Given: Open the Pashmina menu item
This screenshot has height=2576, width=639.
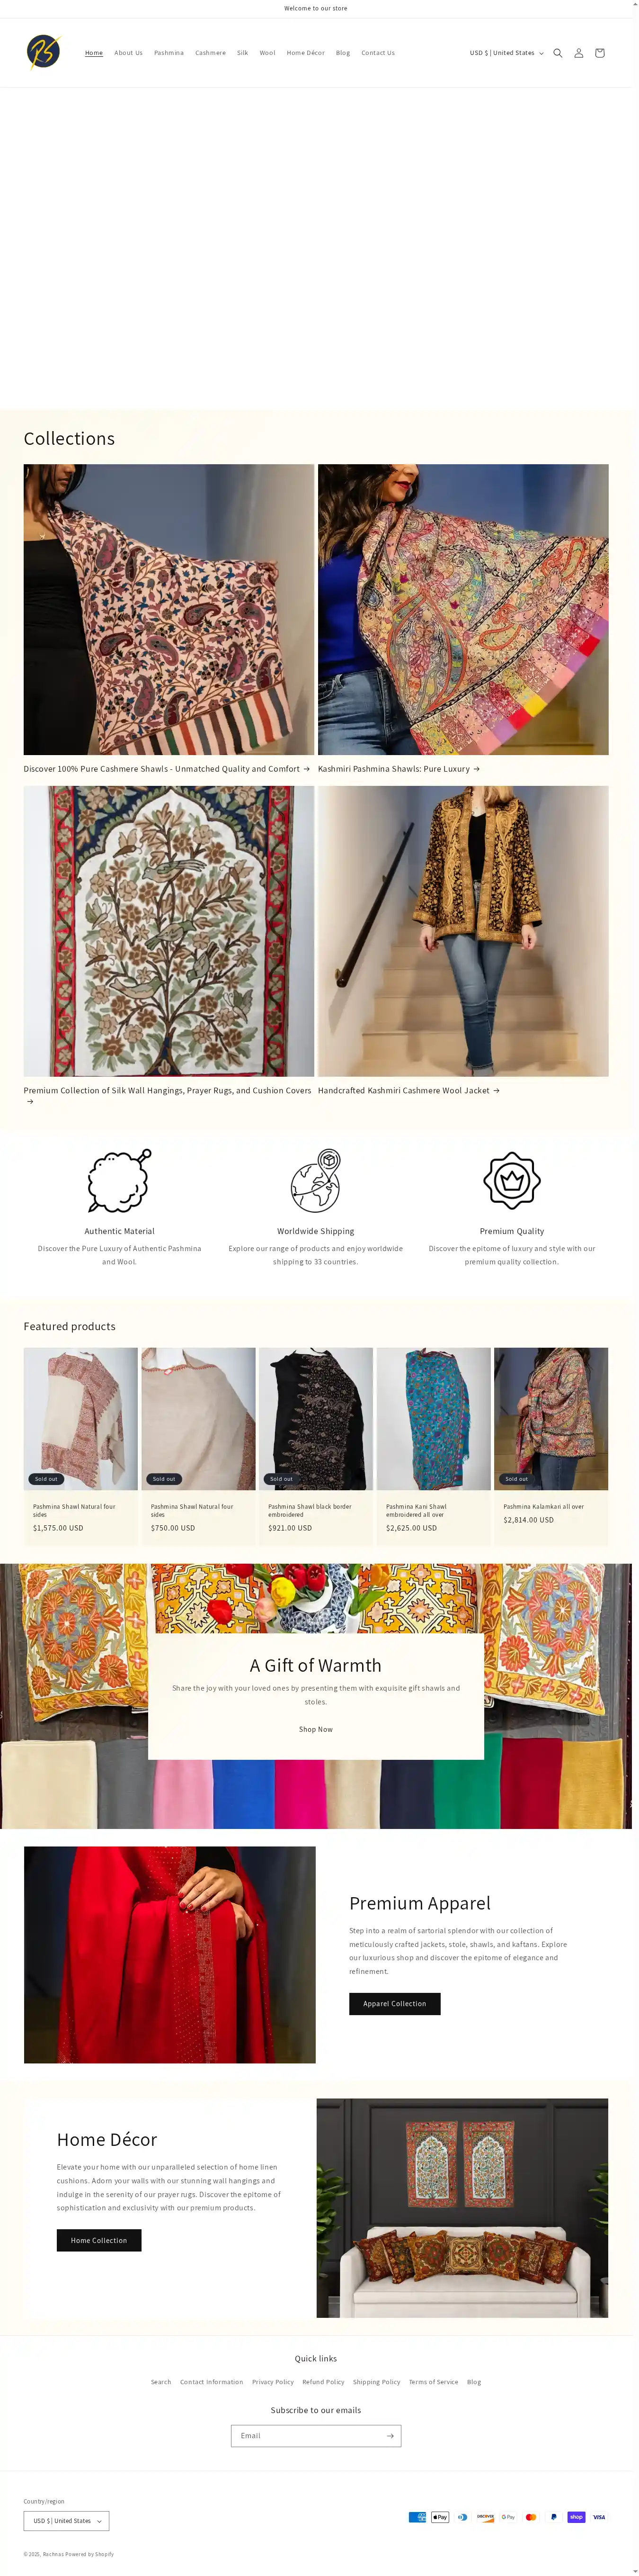Looking at the screenshot, I should click(x=169, y=53).
